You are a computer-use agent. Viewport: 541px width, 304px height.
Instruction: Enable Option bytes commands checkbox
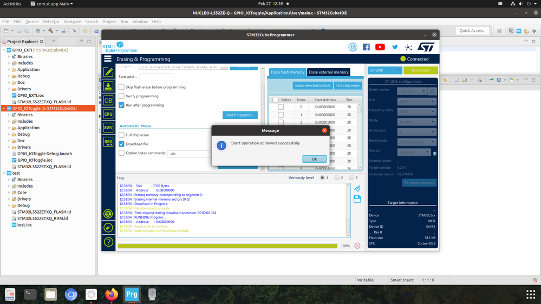pos(121,153)
